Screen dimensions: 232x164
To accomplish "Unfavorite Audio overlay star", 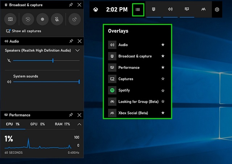I will point(163,44).
